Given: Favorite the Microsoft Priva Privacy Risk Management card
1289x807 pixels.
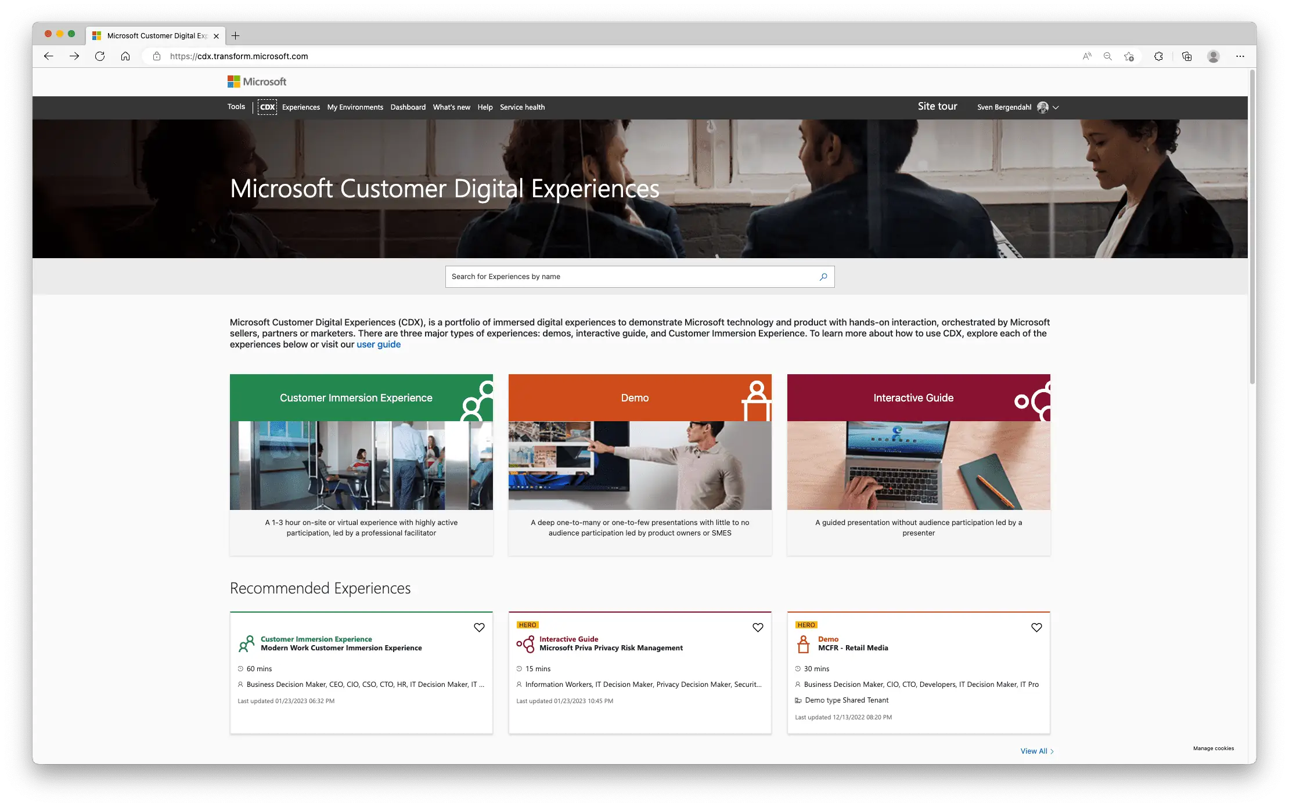Looking at the screenshot, I should pos(758,628).
